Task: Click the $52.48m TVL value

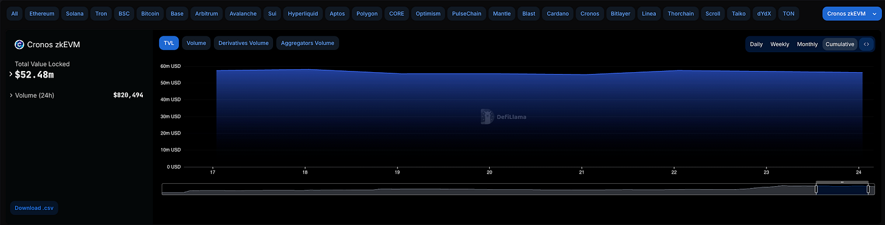Action: click(x=35, y=75)
